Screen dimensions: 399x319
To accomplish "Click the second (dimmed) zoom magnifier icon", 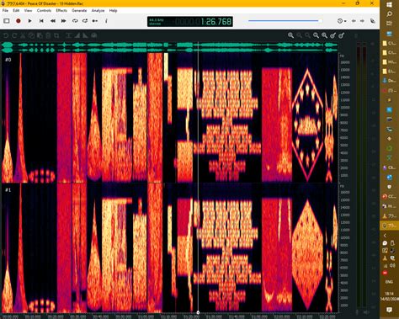I will [x=300, y=35].
